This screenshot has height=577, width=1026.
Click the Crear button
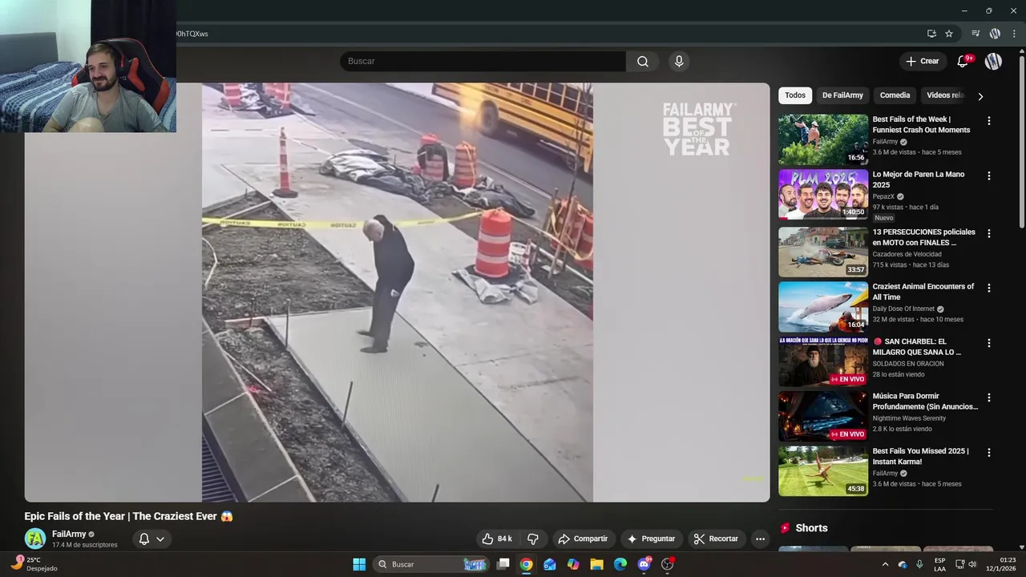click(922, 61)
